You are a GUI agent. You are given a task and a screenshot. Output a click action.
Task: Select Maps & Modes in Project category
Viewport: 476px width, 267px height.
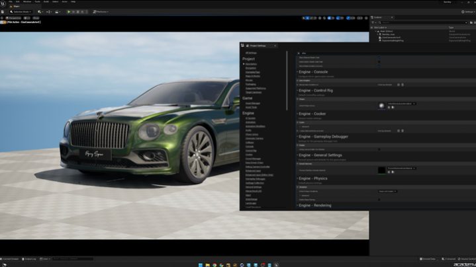coord(253,76)
